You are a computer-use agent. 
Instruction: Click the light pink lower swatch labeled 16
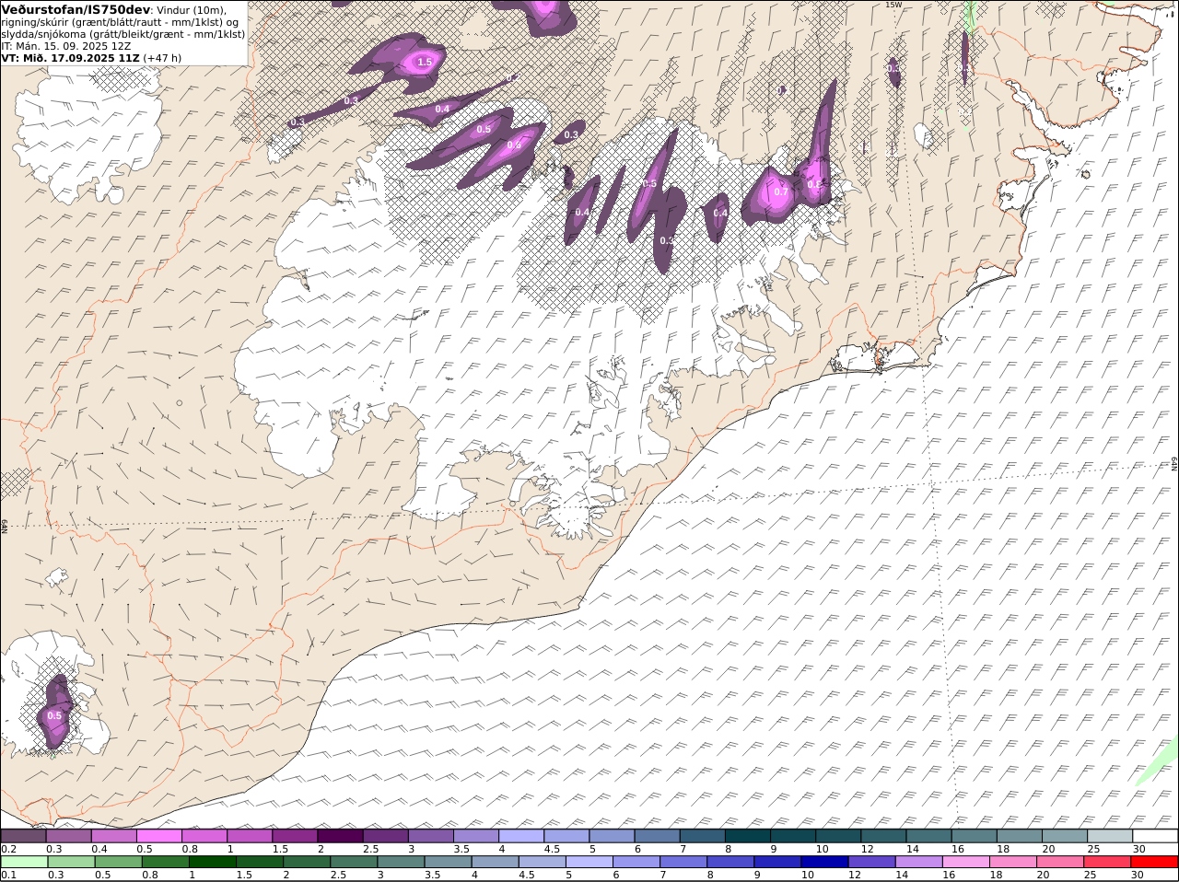coord(965,863)
